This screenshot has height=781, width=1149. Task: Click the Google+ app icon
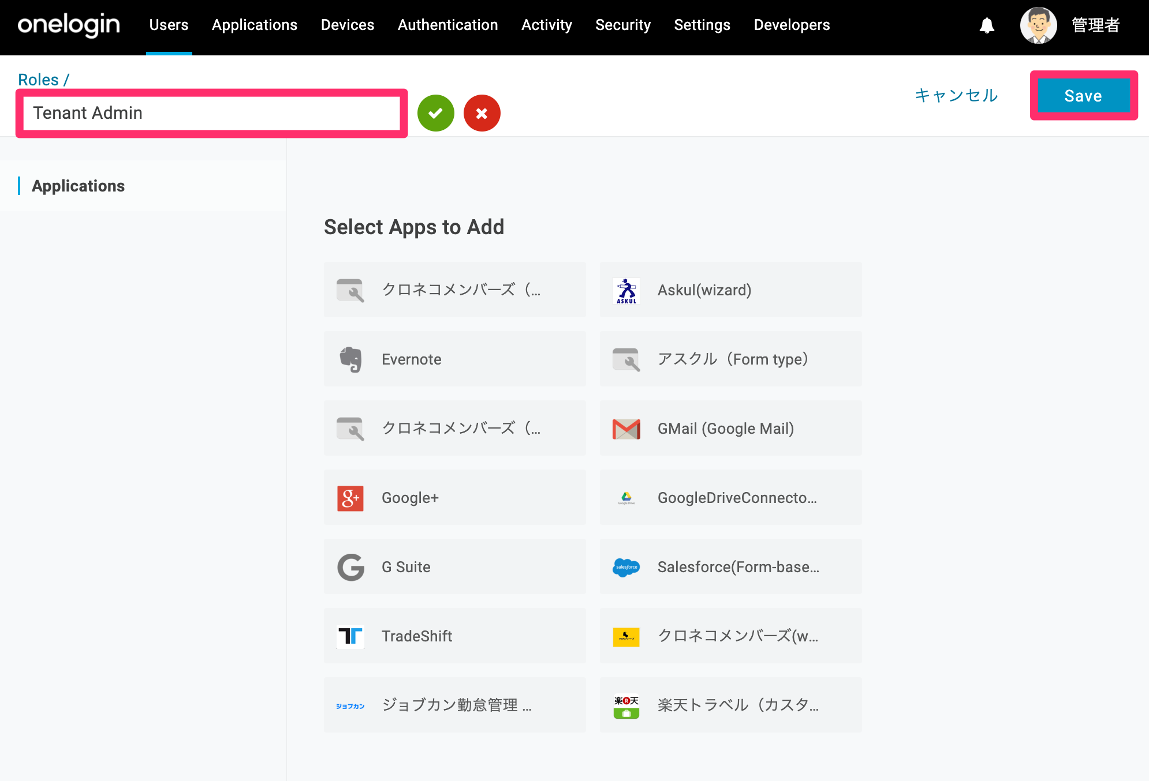350,498
